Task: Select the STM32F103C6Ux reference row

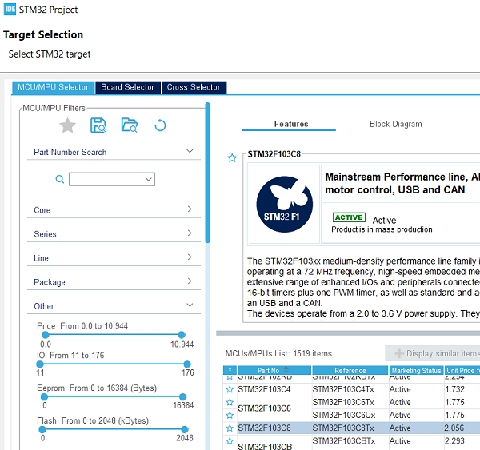Action: tap(349, 415)
